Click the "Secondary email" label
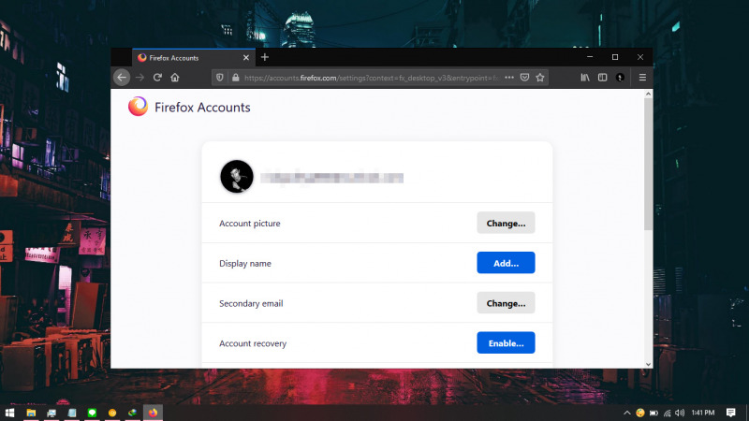749x421 pixels. coord(251,303)
